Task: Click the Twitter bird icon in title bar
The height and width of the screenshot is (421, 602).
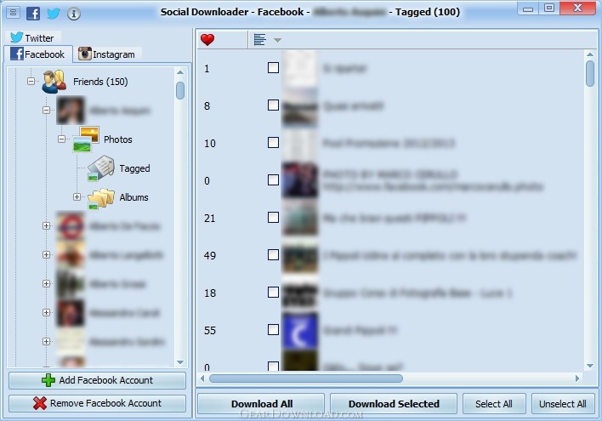Action: (54, 14)
